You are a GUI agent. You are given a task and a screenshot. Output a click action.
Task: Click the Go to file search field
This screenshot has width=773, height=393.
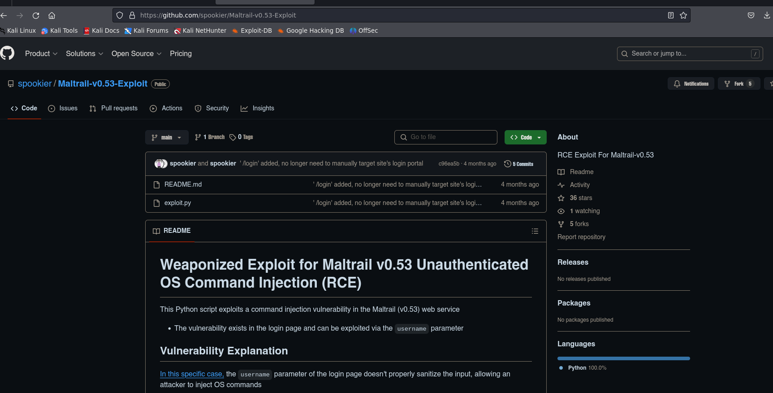point(446,137)
